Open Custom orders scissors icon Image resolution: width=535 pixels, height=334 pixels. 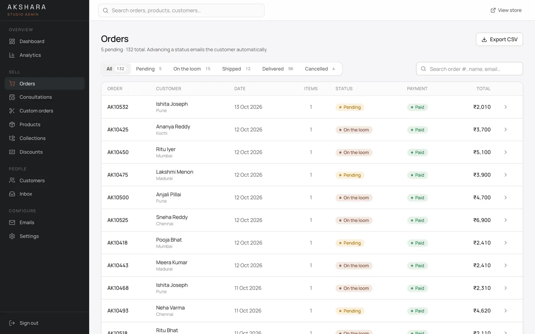pyautogui.click(x=12, y=111)
